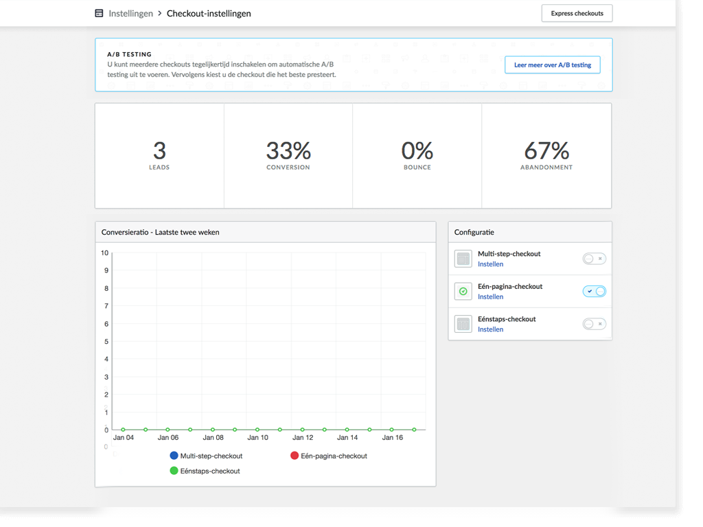The image size is (703, 527).
Task: Toggle red Eén-pagina-checkout legend swatch
Action: [x=295, y=456]
